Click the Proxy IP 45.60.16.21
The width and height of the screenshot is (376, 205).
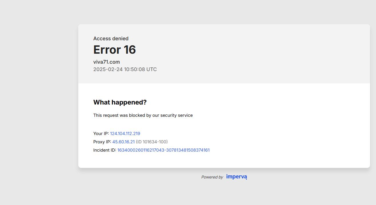click(123, 142)
